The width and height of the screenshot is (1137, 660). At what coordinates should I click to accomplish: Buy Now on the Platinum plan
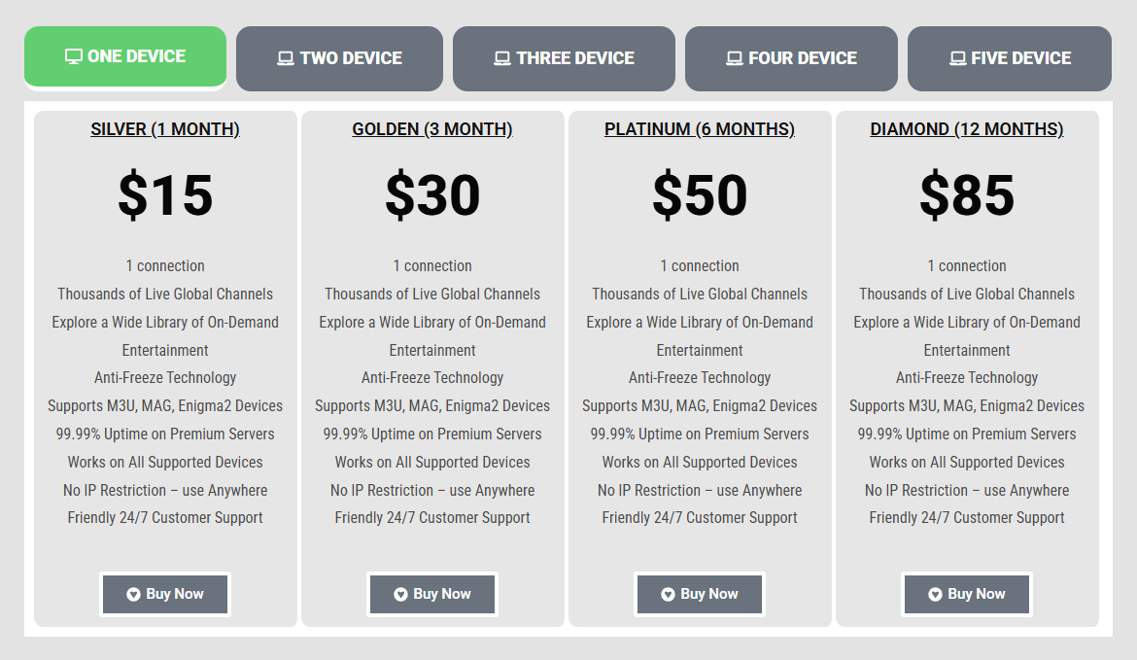tap(700, 594)
